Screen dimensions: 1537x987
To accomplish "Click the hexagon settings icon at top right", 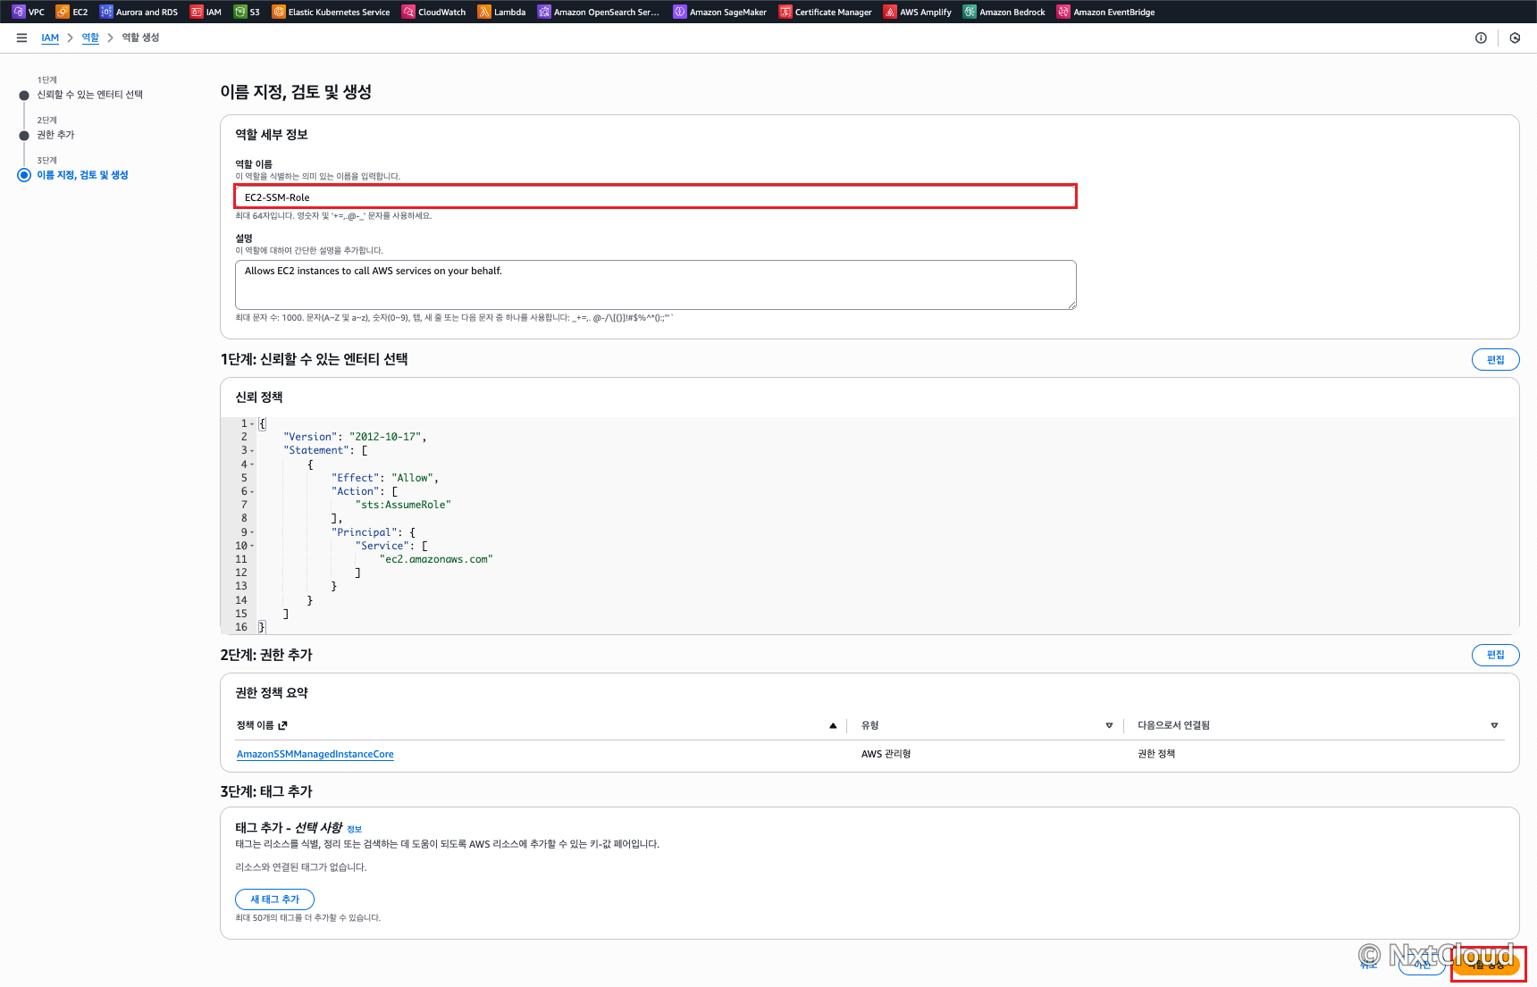I will 1515,38.
